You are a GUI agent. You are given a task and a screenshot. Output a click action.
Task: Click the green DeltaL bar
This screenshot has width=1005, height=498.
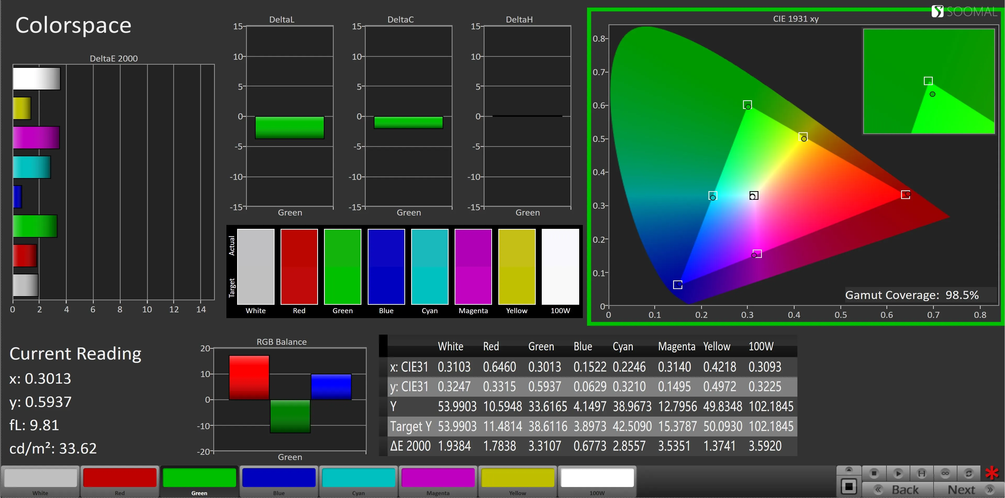pos(289,128)
